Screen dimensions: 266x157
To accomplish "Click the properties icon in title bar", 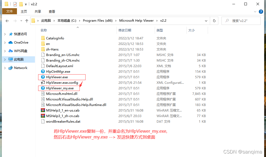I will coord(15,4).
